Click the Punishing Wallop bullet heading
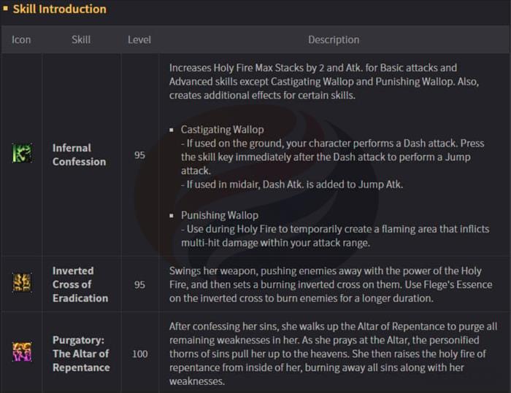 [219, 215]
